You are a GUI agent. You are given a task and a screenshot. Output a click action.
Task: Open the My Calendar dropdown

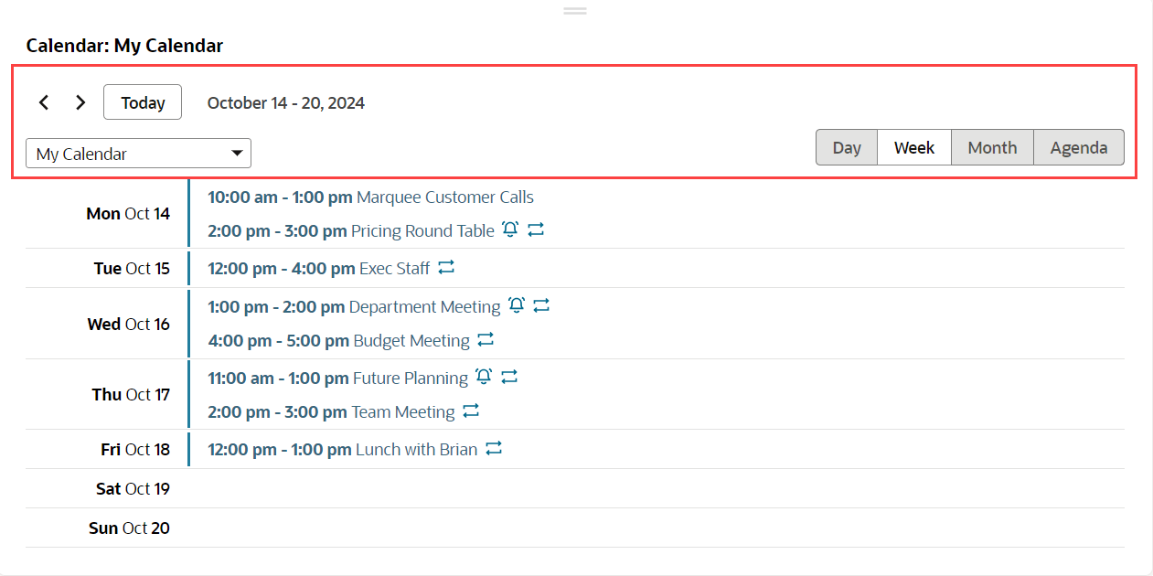138,154
